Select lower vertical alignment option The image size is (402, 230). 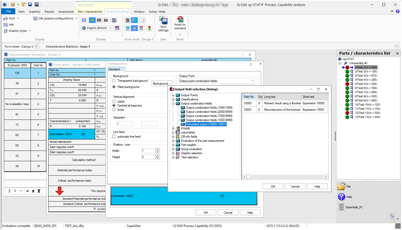(114, 109)
